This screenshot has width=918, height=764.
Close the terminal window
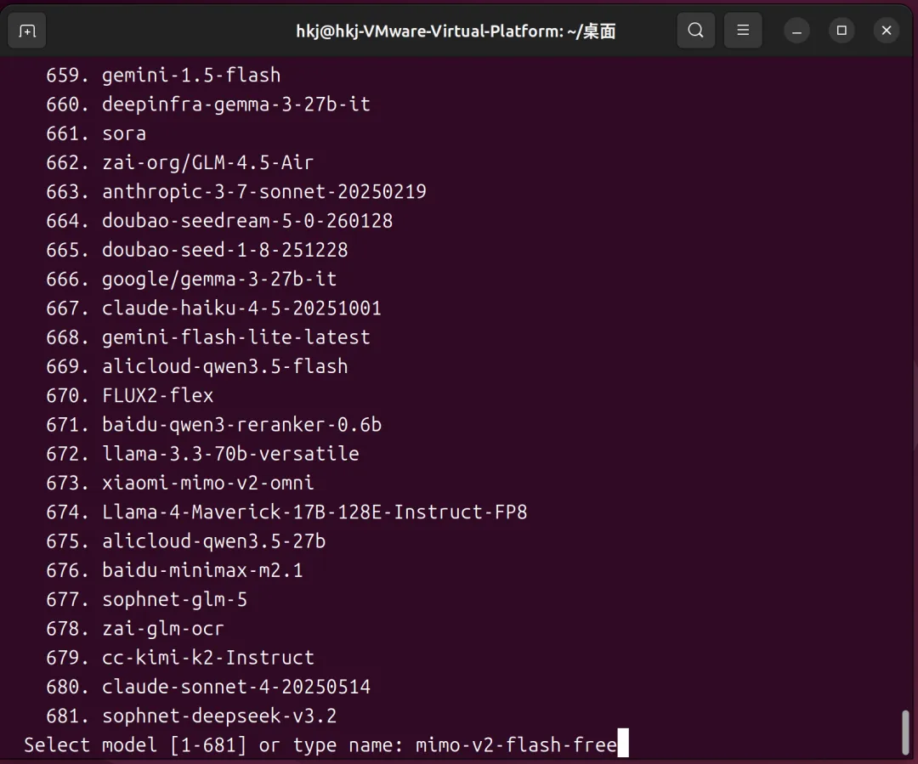click(x=887, y=31)
